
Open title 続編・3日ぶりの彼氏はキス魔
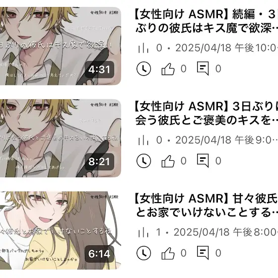(206, 21)
